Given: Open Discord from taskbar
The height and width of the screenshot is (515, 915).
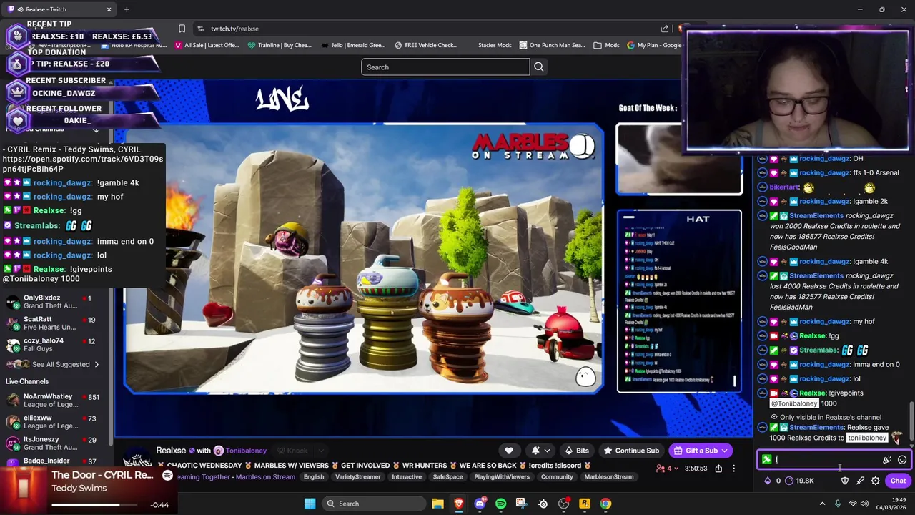Looking at the screenshot, I should pyautogui.click(x=480, y=504).
